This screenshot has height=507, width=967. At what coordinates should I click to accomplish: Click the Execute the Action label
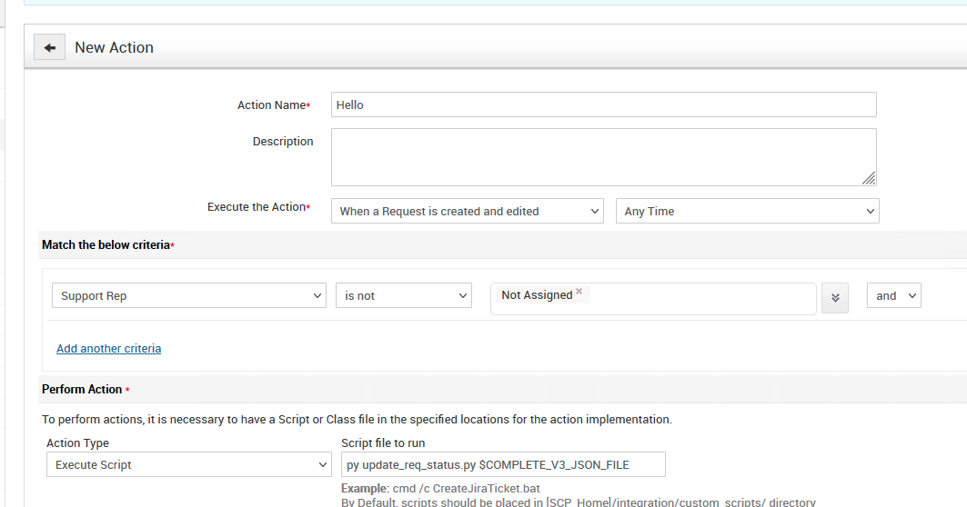(x=256, y=207)
